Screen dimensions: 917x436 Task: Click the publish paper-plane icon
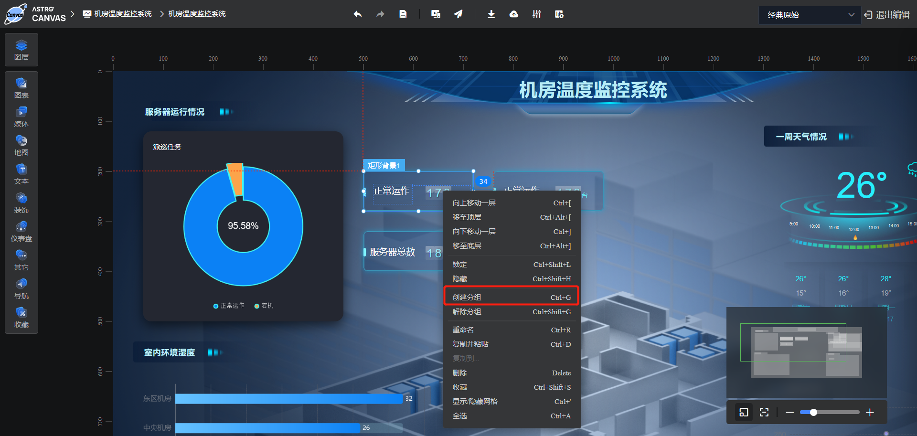click(x=458, y=14)
